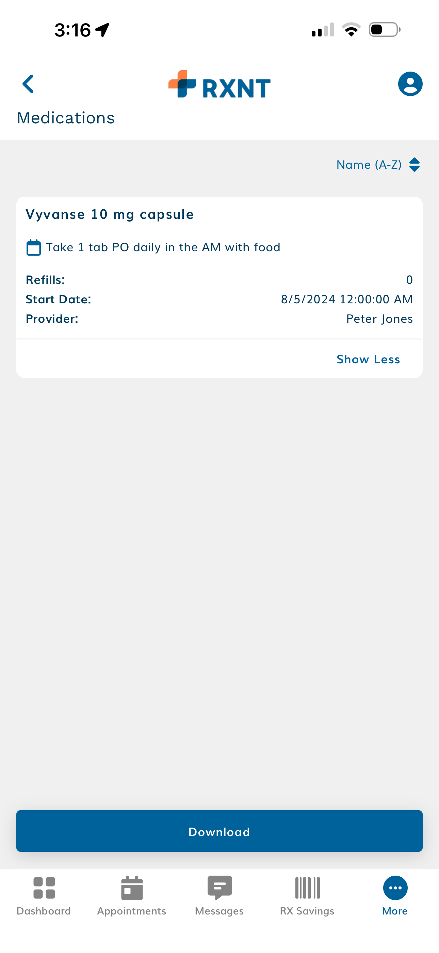Tap the Vyvanse 10 mg capsule title
Image resolution: width=439 pixels, height=953 pixels.
coord(110,214)
